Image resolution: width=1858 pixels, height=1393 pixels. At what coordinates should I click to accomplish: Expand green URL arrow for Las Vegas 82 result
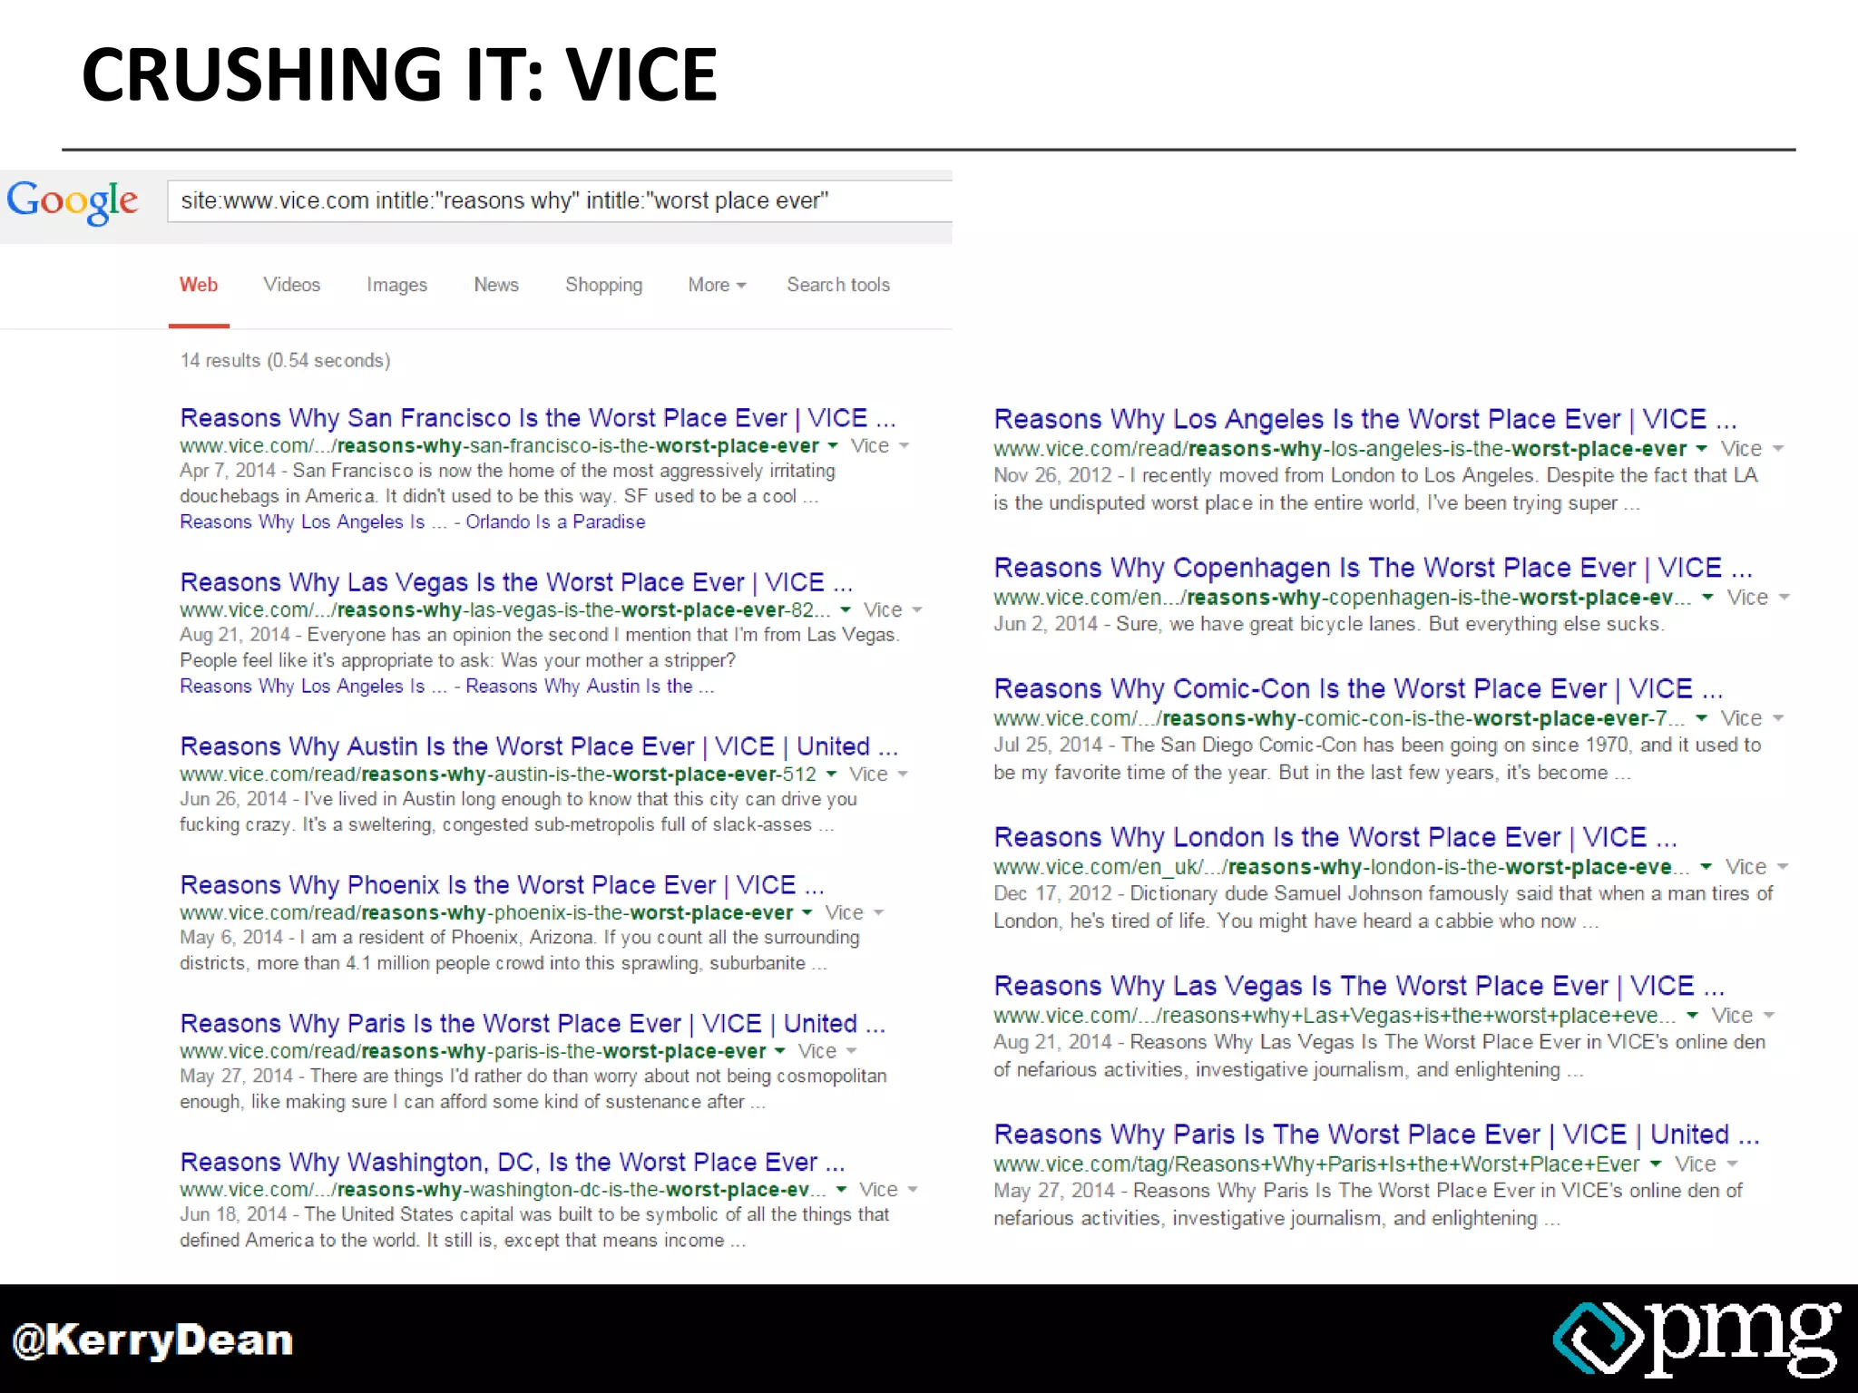pos(846,610)
